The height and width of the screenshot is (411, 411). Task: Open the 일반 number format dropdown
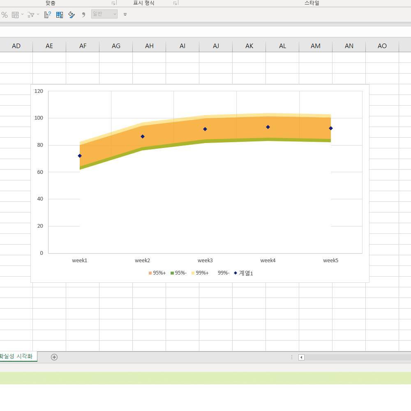[104, 14]
